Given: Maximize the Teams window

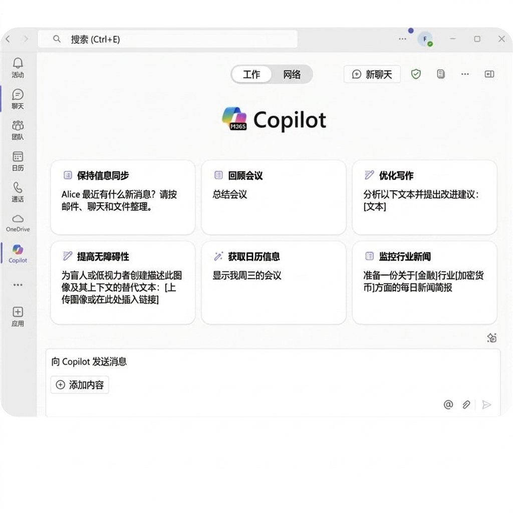Looking at the screenshot, I should point(477,39).
